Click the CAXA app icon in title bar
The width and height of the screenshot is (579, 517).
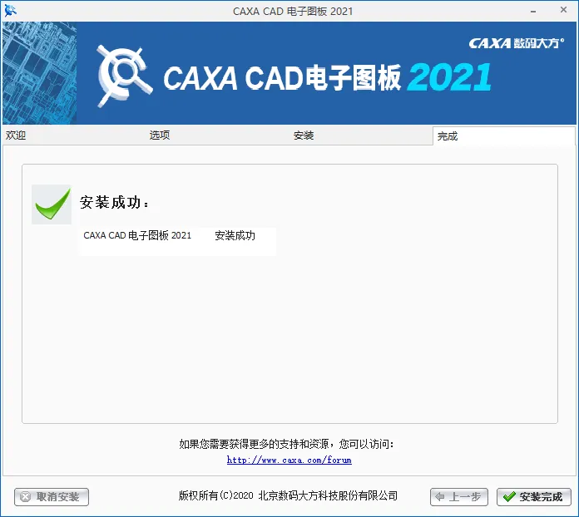pos(10,11)
